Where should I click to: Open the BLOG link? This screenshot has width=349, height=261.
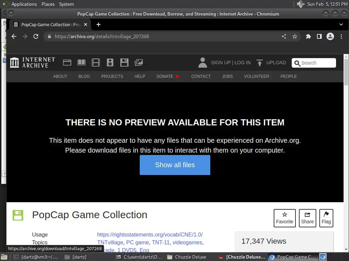coord(84,76)
